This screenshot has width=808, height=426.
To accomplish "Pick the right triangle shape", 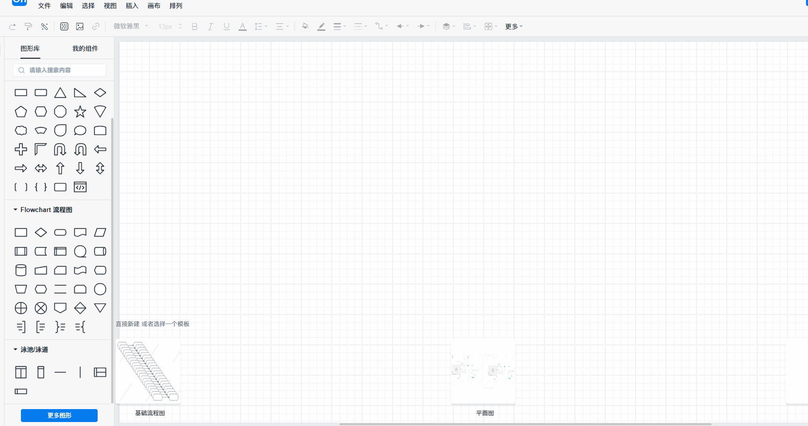I will point(80,93).
